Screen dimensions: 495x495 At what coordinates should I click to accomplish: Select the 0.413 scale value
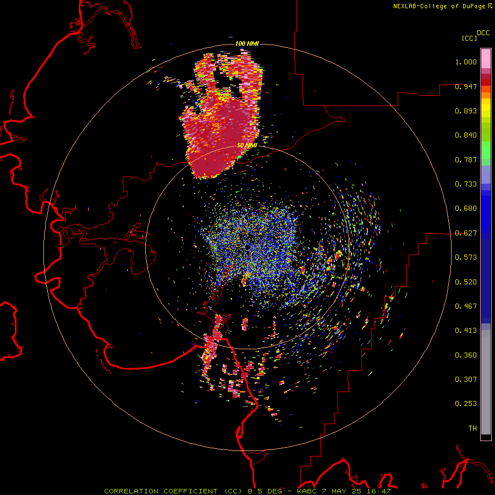466,331
